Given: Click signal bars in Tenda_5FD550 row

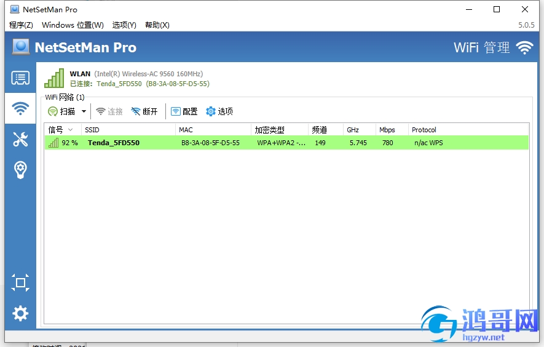Looking at the screenshot, I should (x=53, y=143).
